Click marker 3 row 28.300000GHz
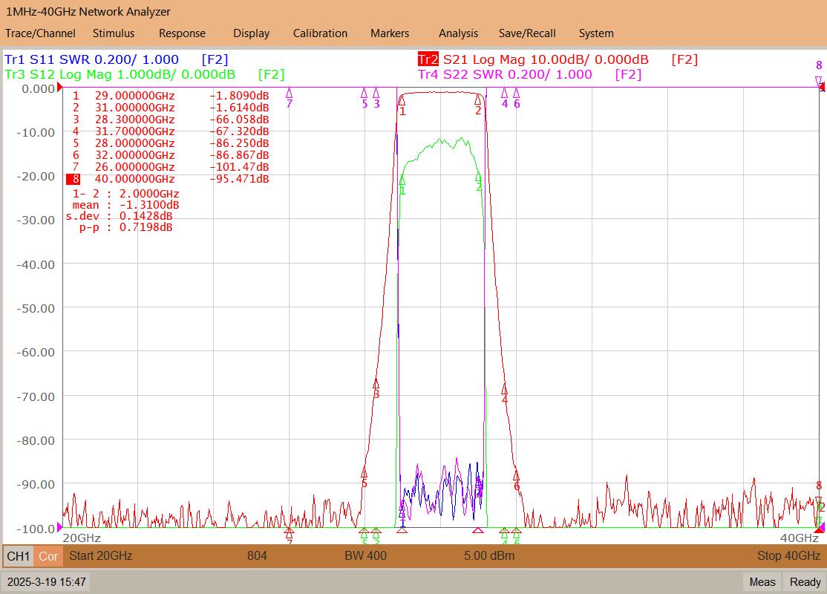This screenshot has width=827, height=594. point(170,120)
